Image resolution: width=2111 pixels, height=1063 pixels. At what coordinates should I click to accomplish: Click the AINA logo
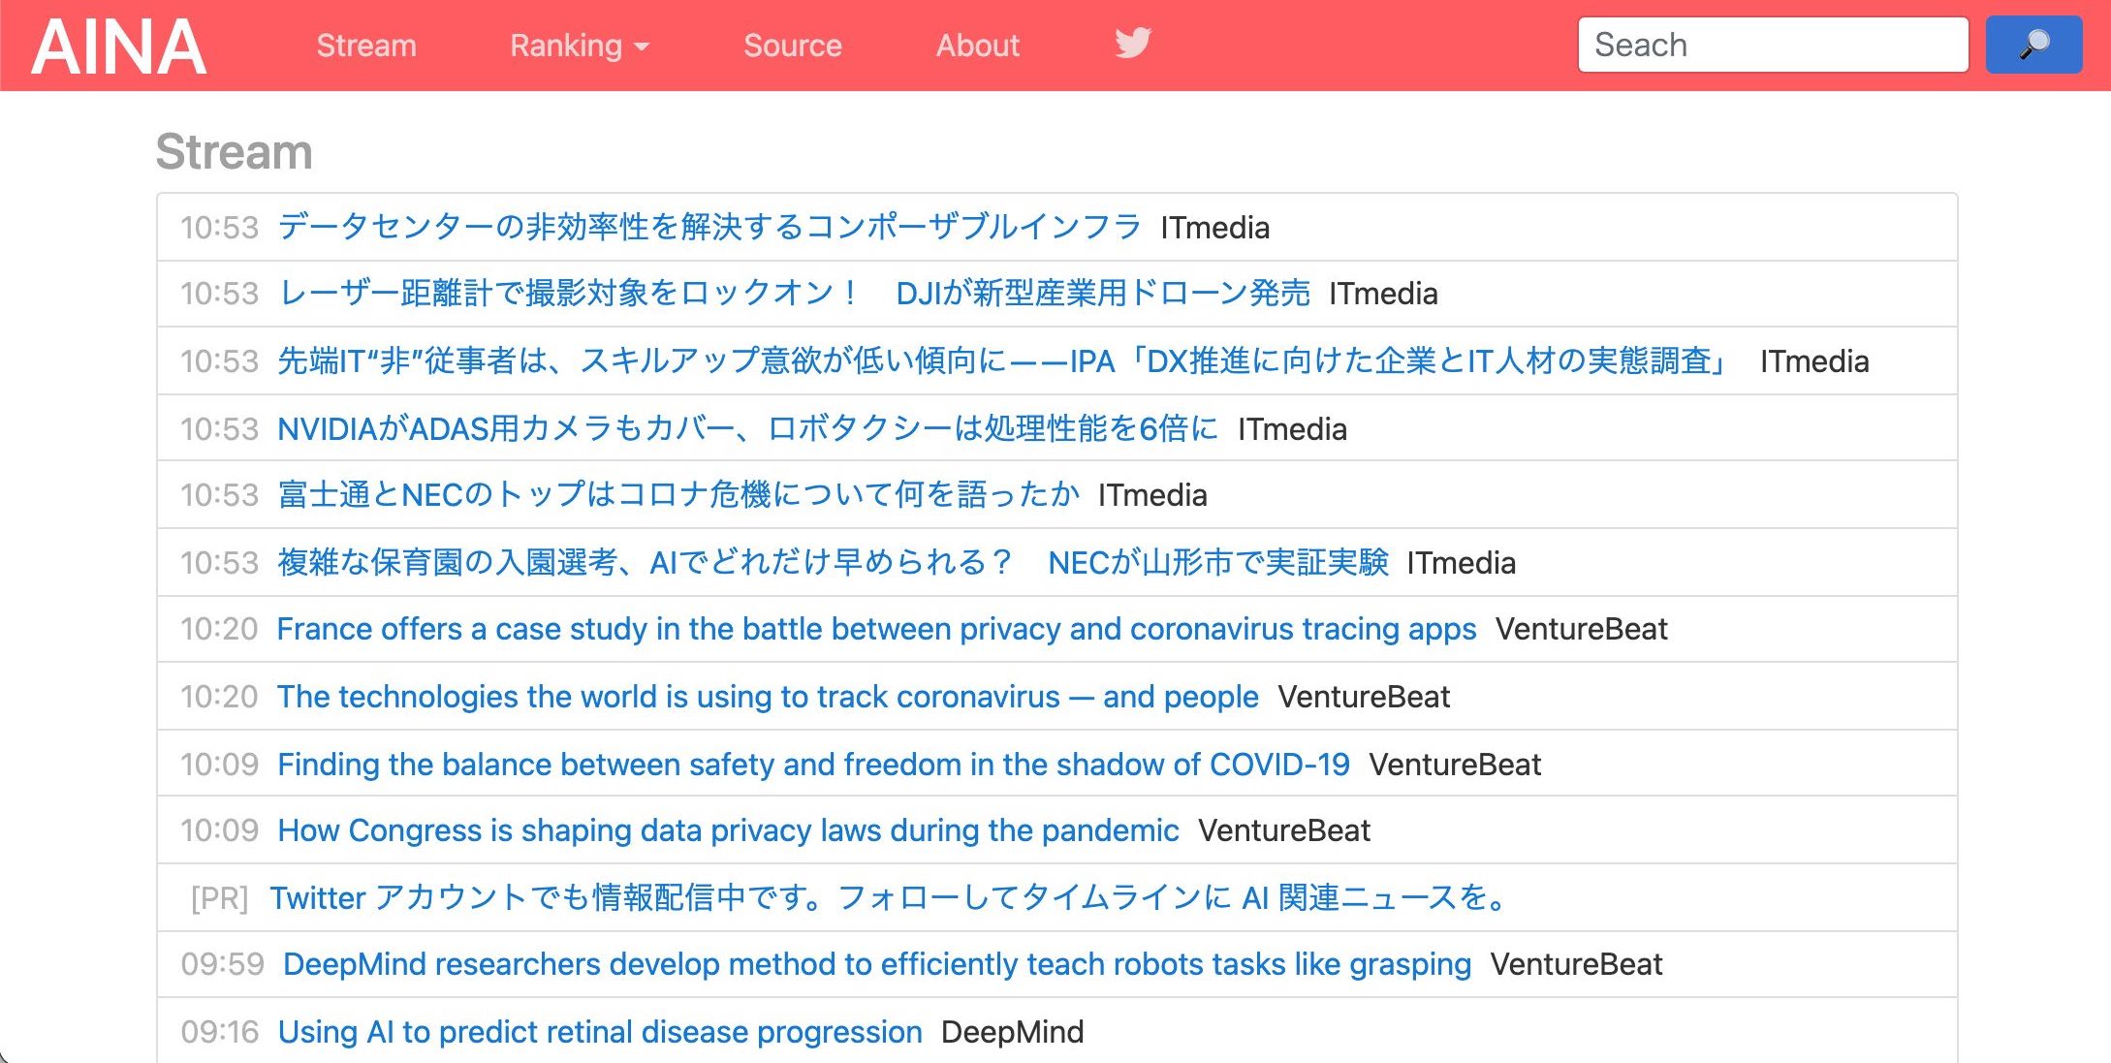(118, 47)
